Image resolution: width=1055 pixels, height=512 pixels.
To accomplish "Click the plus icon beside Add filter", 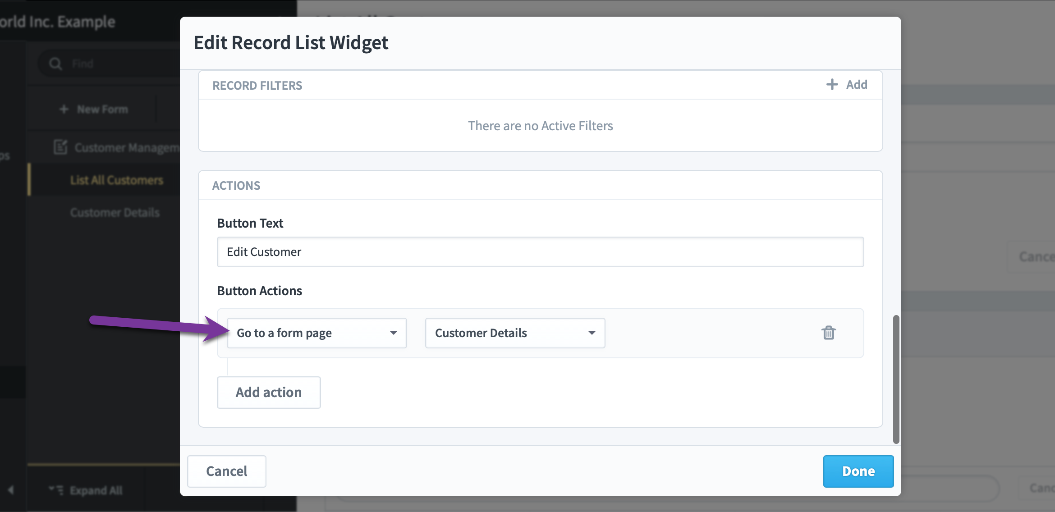I will point(832,84).
